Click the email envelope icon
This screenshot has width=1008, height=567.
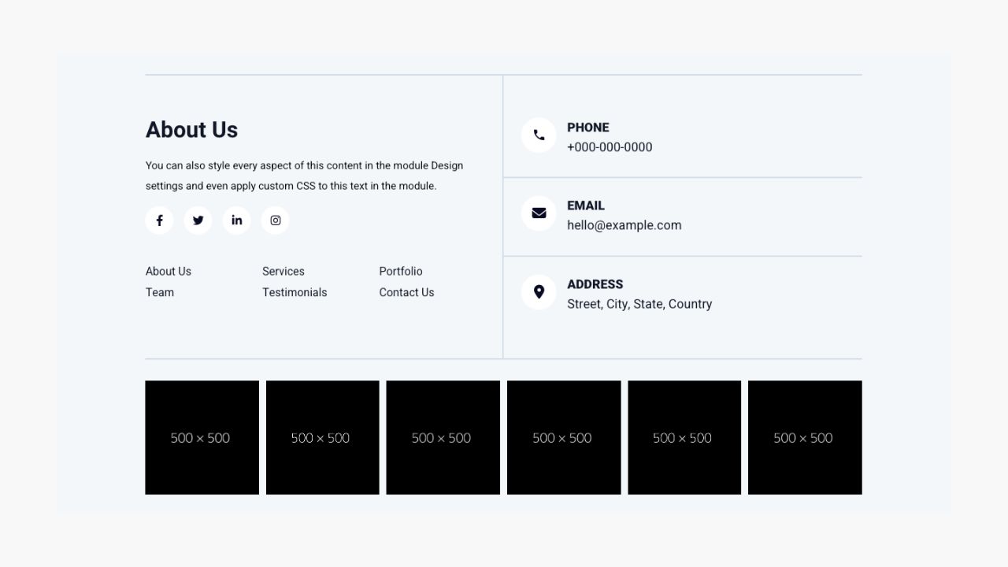[539, 213]
